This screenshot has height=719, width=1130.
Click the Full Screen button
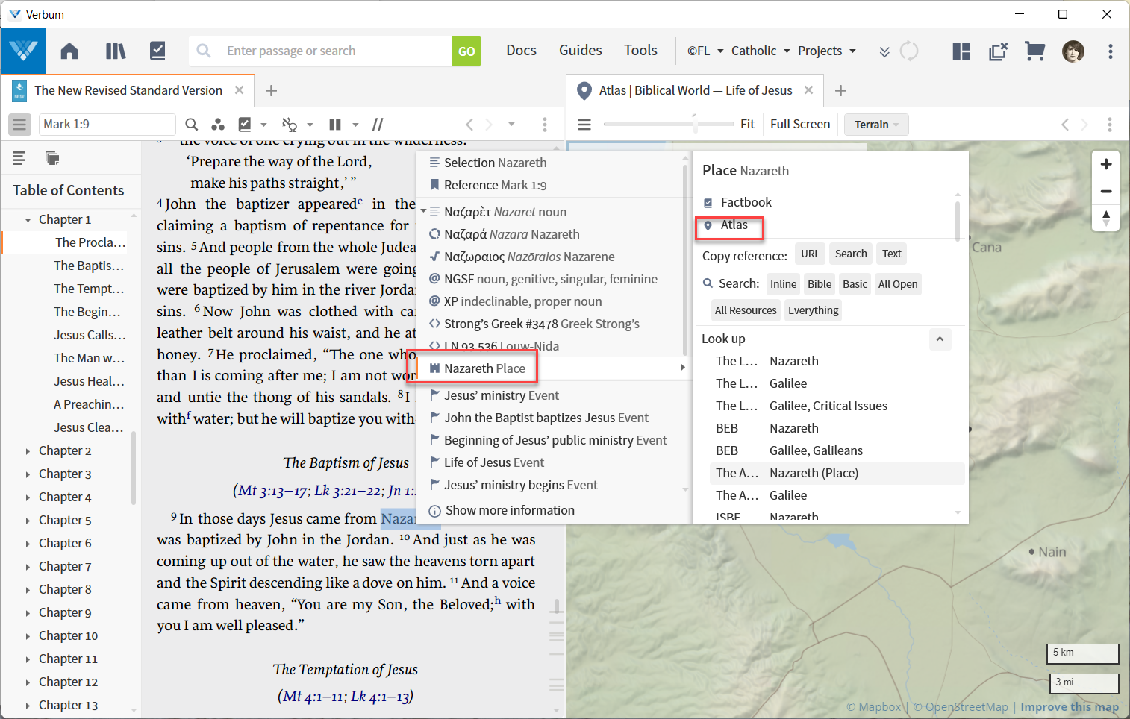(x=800, y=124)
